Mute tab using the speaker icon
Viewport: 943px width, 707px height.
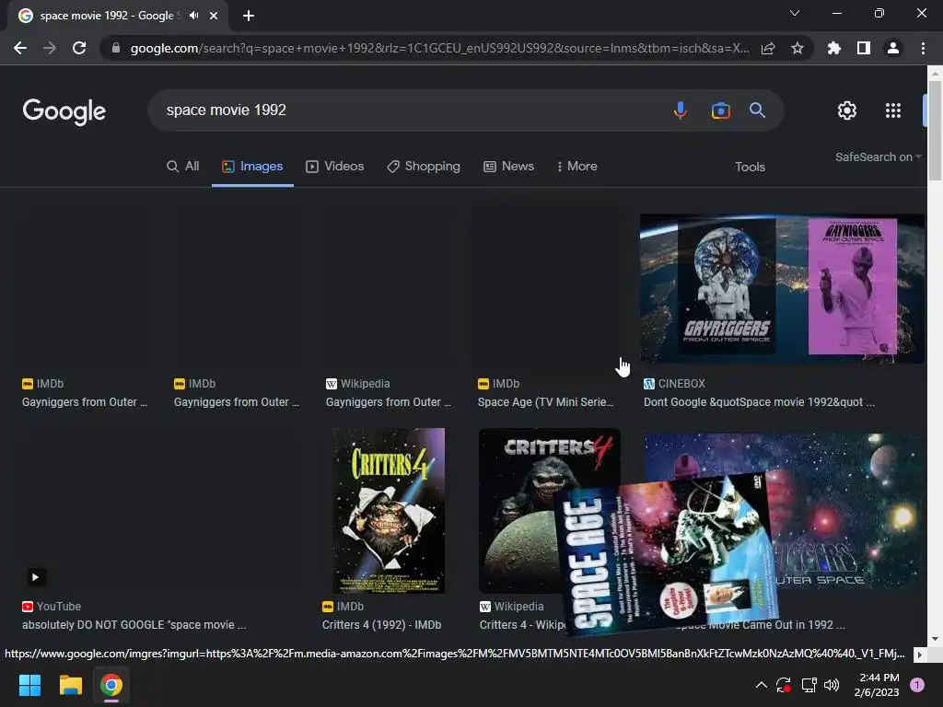coord(193,16)
